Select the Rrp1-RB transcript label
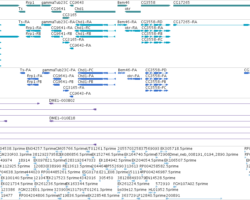 pyautogui.click(x=33, y=34)
